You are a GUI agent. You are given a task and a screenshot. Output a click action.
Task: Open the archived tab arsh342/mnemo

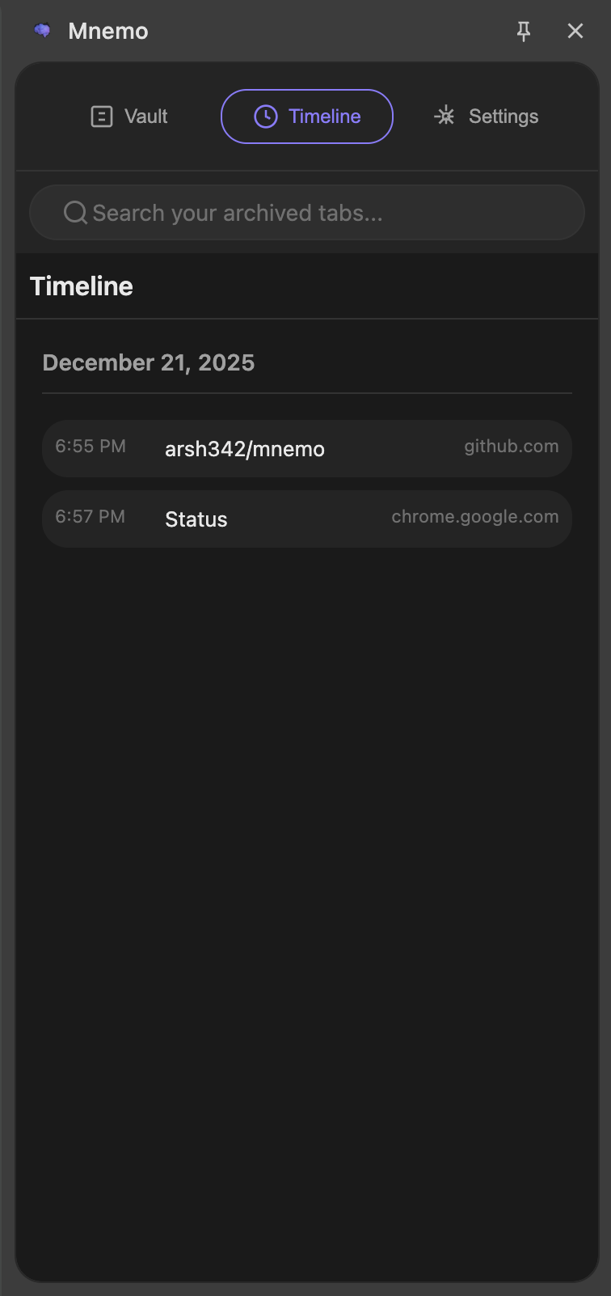coord(307,447)
